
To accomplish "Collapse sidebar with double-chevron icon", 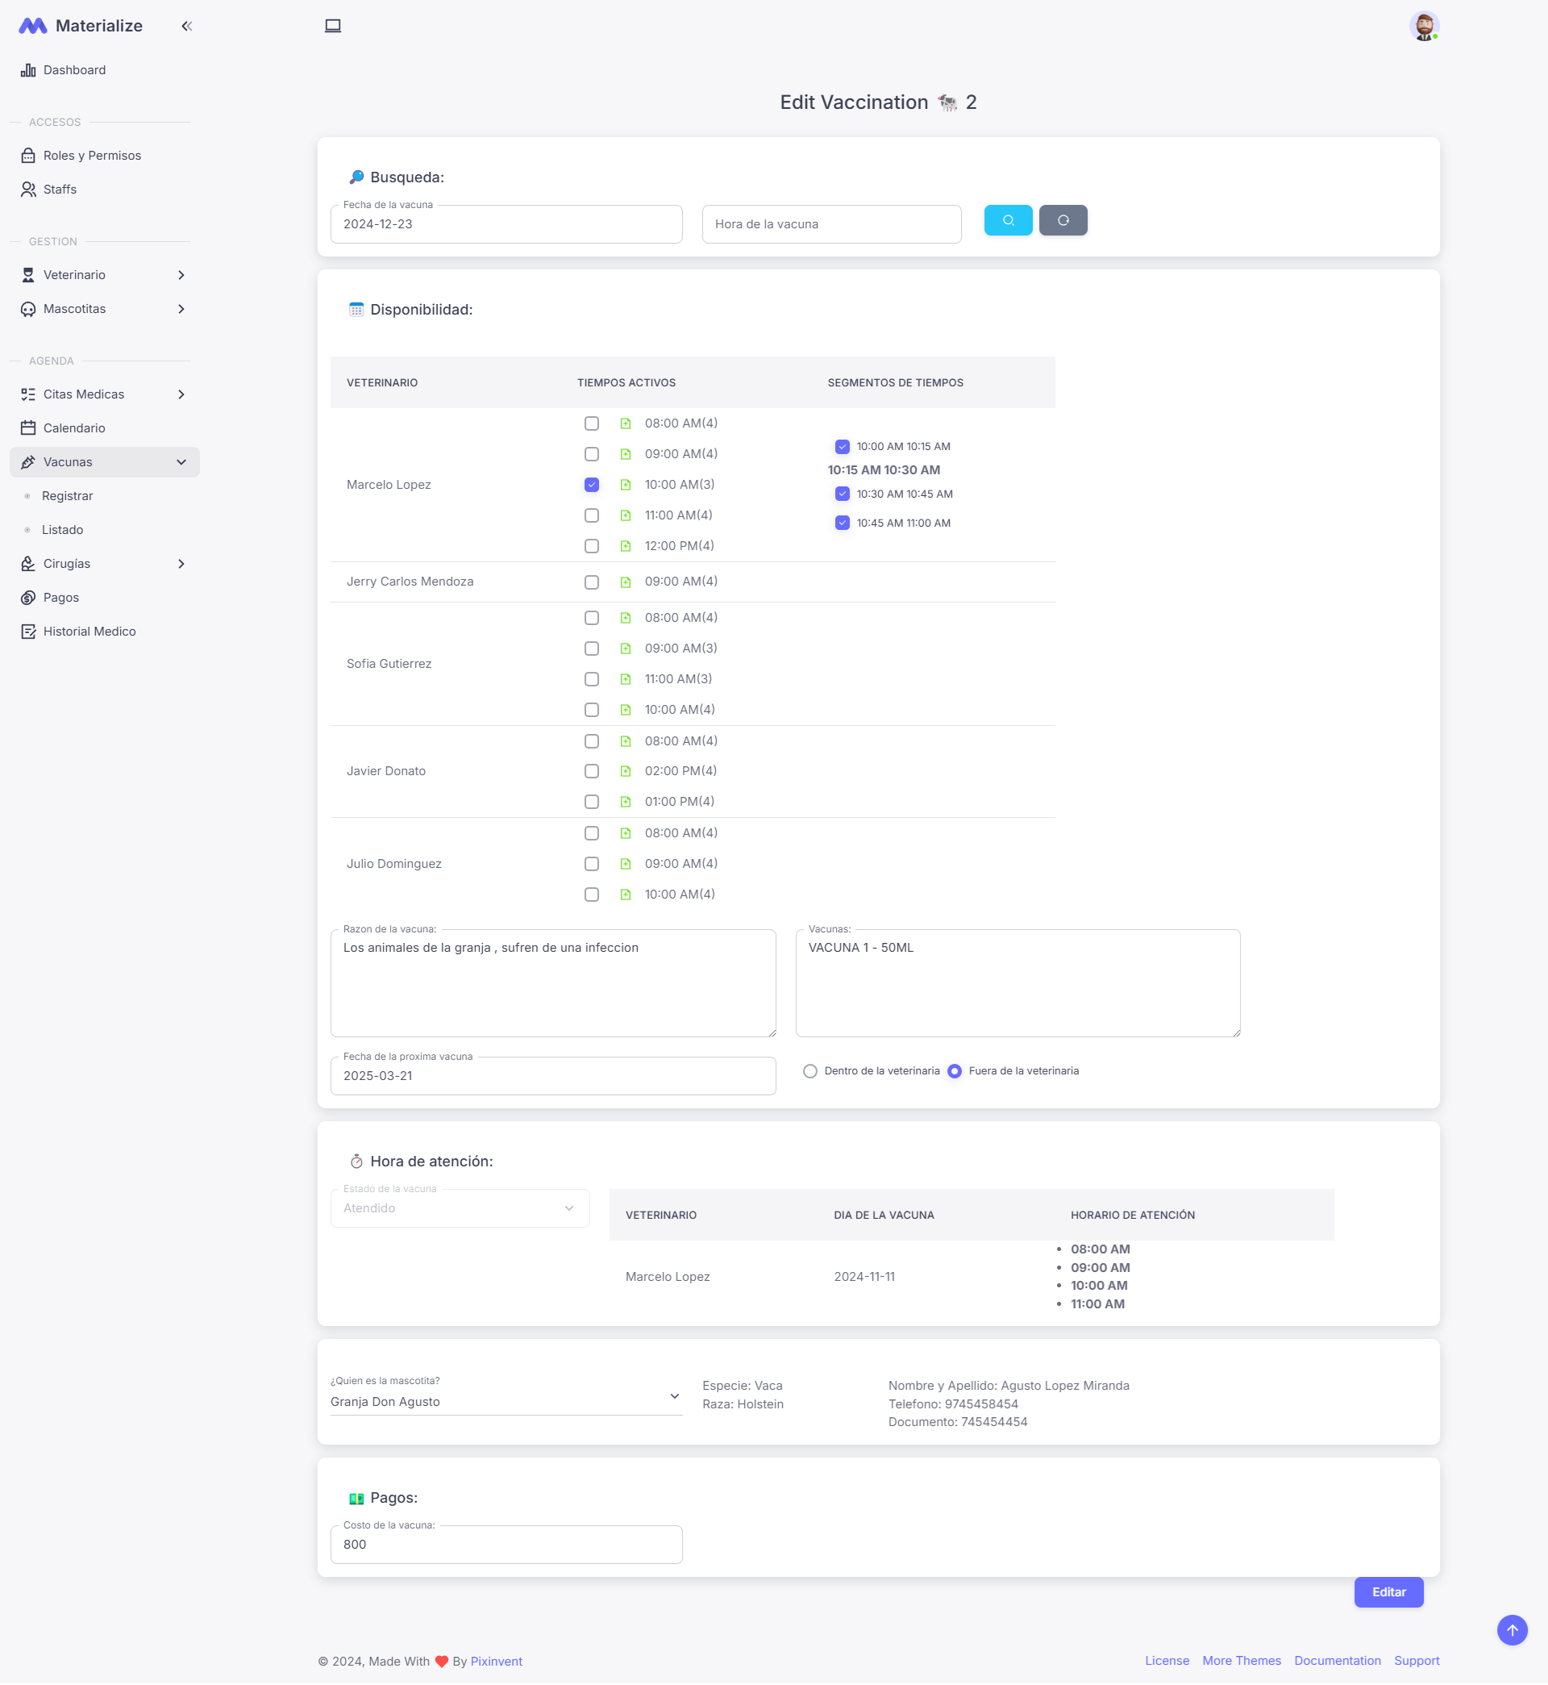I will (x=186, y=26).
